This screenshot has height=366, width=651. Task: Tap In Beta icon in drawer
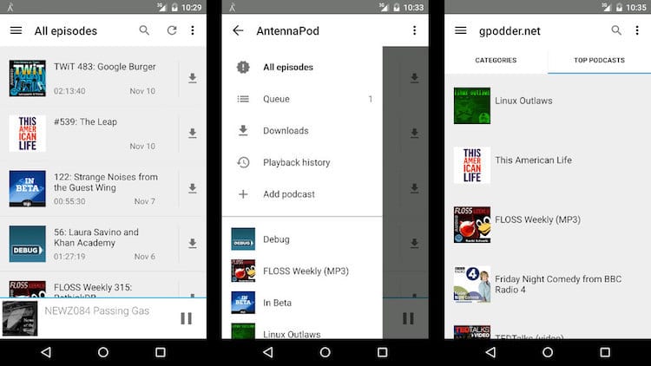[x=243, y=303]
